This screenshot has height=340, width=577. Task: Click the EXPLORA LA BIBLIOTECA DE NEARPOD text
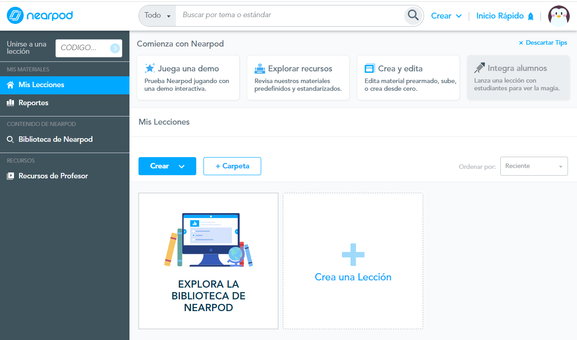[x=208, y=296]
